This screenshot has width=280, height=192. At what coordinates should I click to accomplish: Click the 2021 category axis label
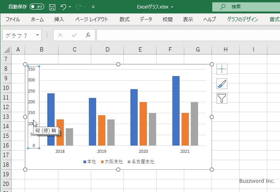(185, 151)
